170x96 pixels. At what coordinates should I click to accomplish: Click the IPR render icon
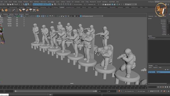[x=108, y=4]
